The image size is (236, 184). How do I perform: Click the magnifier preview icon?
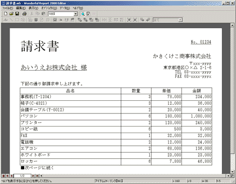(83, 14)
